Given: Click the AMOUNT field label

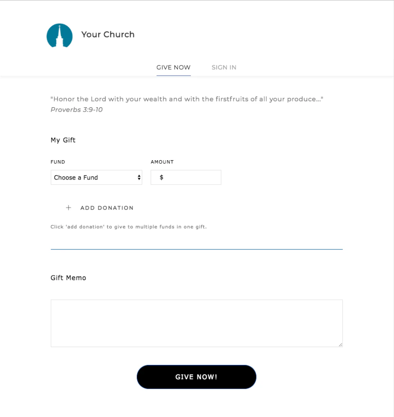Looking at the screenshot, I should click(162, 162).
